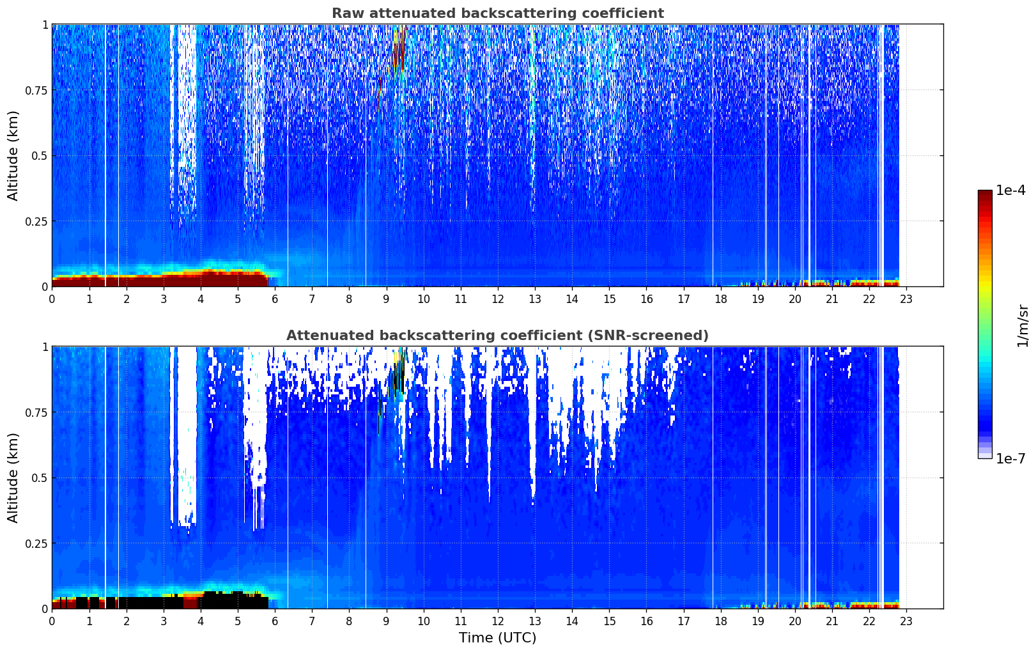Click the '0.25' altitude tick of the bottom panel

coord(36,543)
